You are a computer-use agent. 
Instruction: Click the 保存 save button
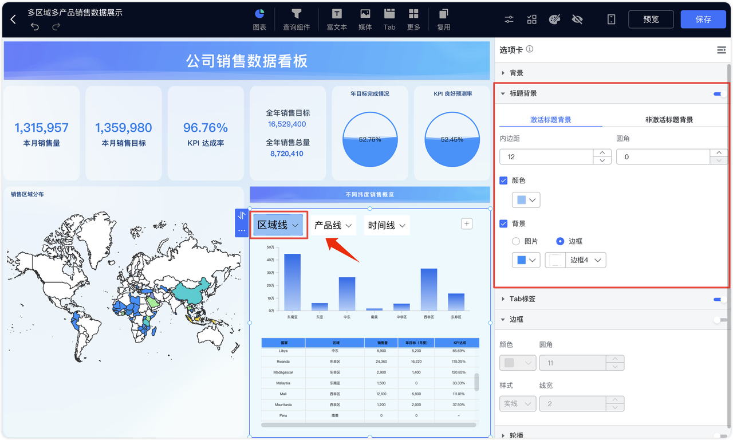[x=703, y=19]
